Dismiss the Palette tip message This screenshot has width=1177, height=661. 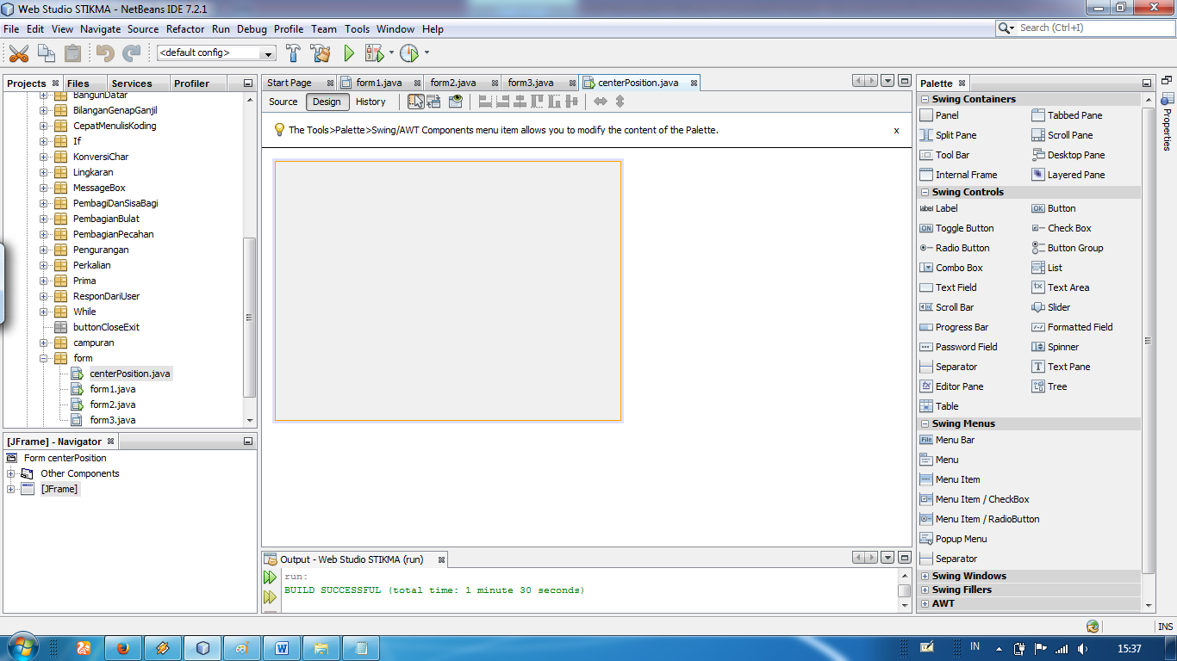(x=896, y=130)
